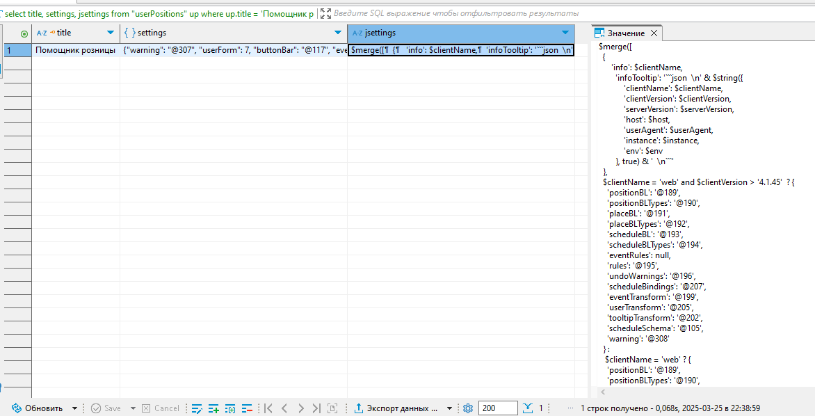Click line 'scheduleBindings': '@207' in value panel
The width and height of the screenshot is (815, 416).
[656, 287]
